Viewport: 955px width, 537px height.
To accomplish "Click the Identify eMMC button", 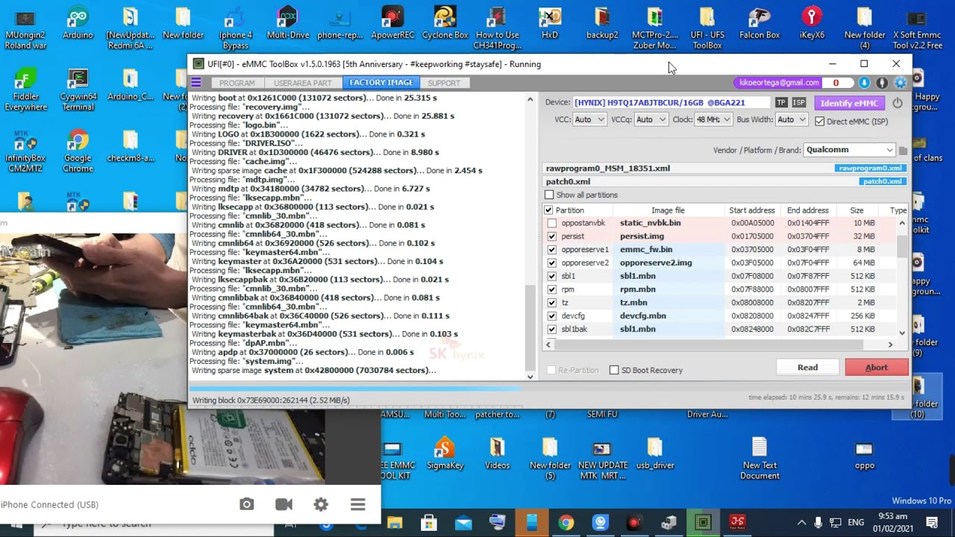I will click(849, 103).
